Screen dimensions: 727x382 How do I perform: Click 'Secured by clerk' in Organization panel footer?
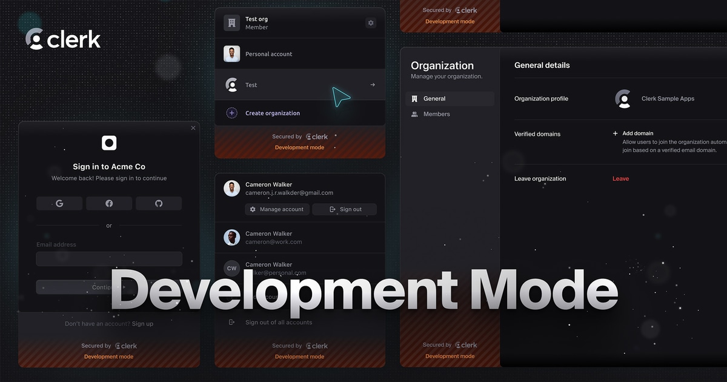point(450,345)
